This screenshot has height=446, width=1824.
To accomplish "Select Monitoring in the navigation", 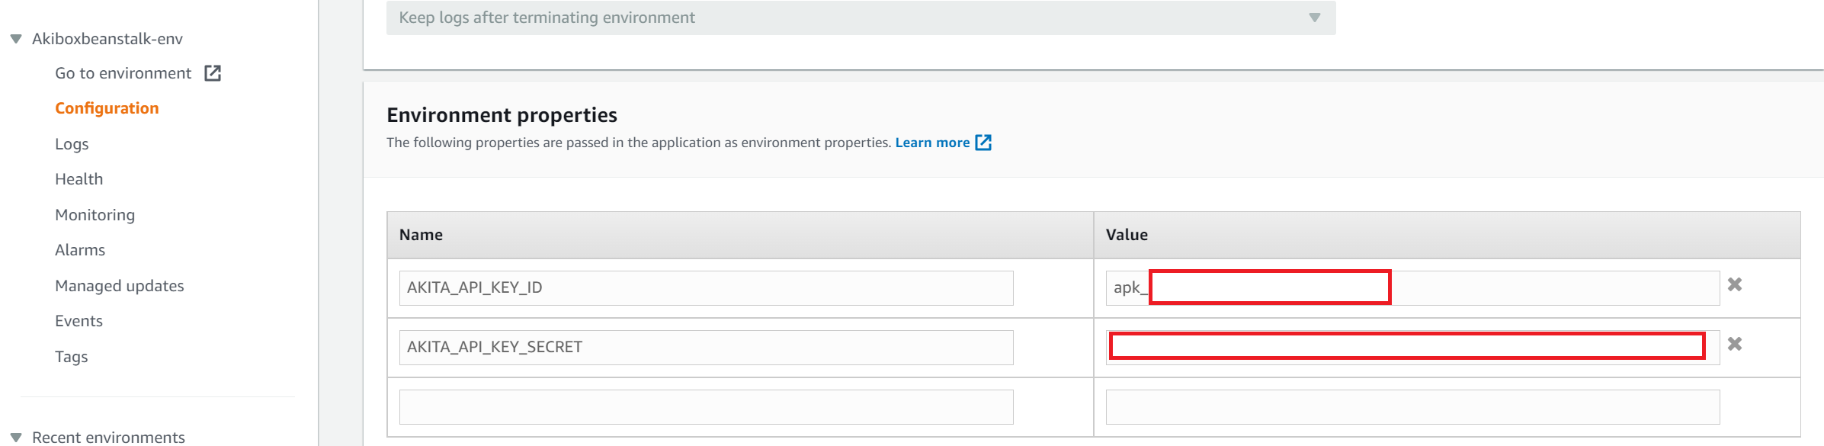I will [x=95, y=215].
